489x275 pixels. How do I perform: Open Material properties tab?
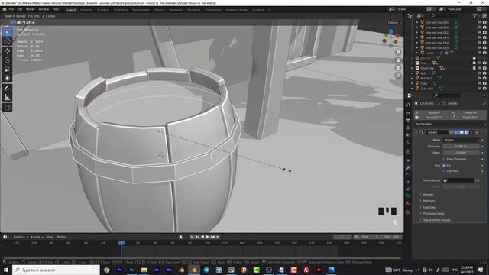pyautogui.click(x=408, y=203)
